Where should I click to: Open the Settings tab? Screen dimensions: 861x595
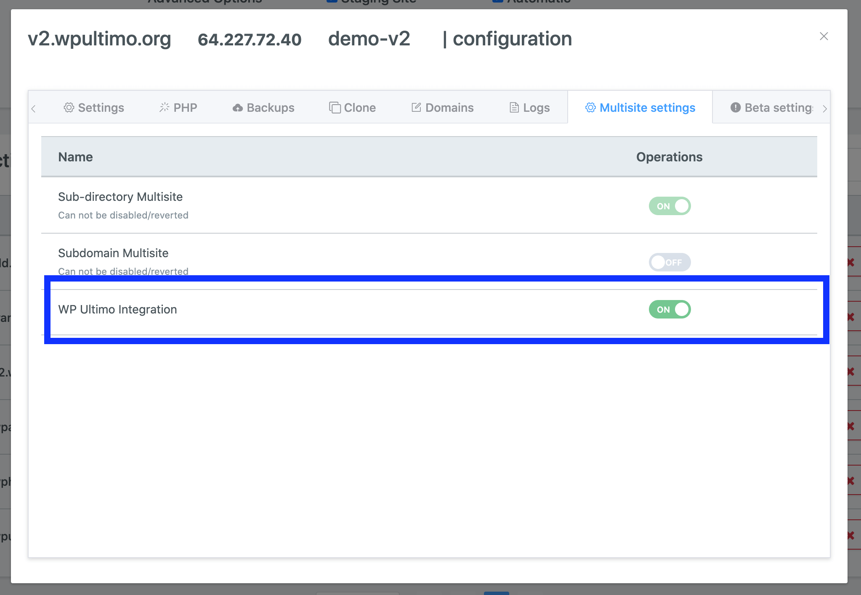(93, 108)
